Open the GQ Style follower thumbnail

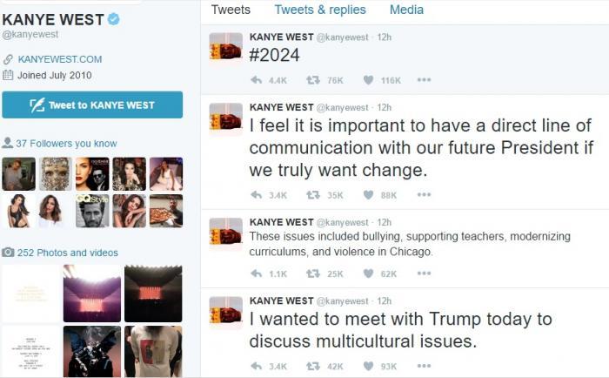92,211
